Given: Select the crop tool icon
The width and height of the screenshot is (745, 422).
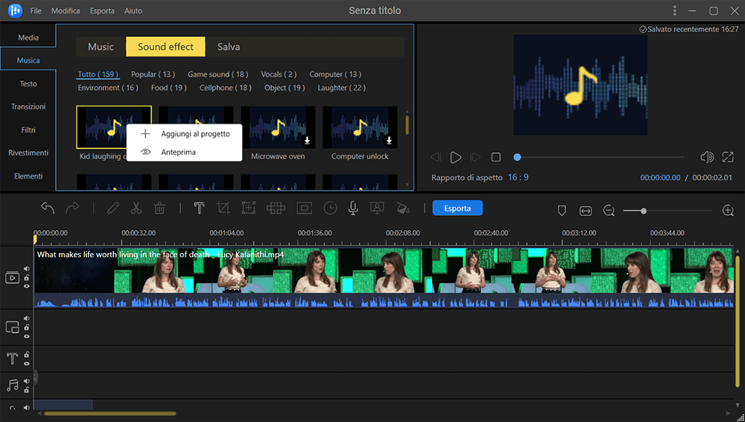Looking at the screenshot, I should [223, 208].
